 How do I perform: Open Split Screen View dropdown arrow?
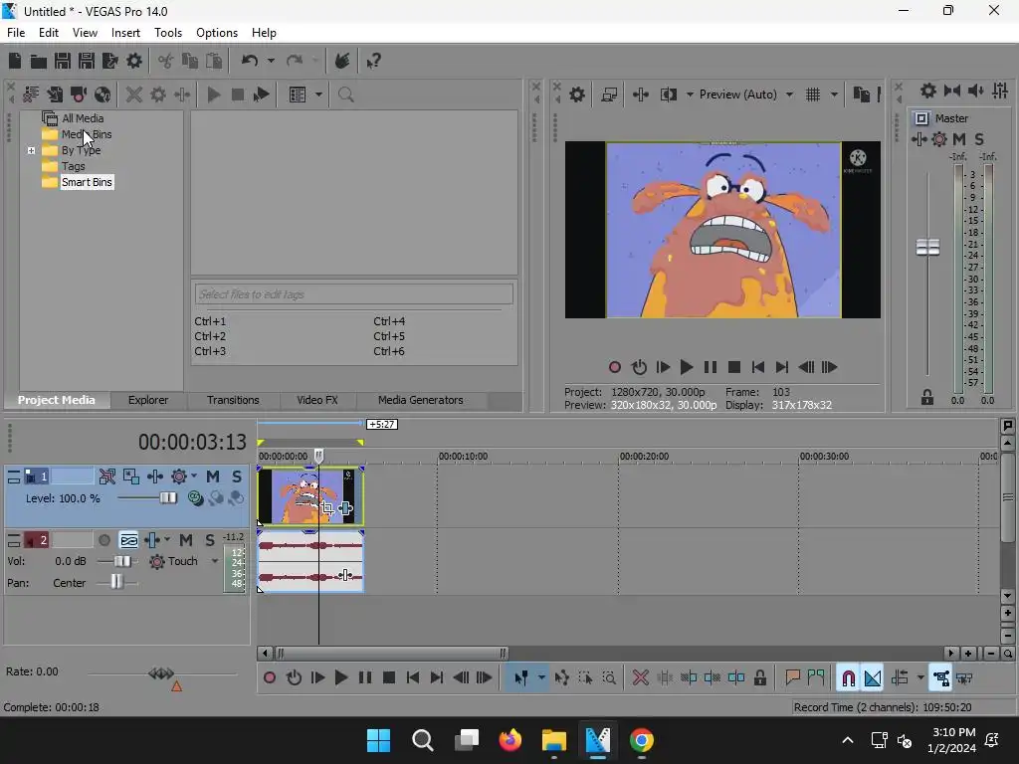(x=690, y=95)
